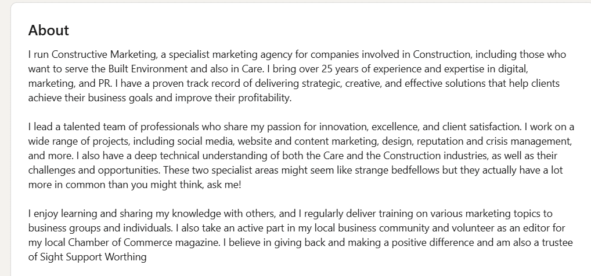Click the word profitability ending first paragraph
The image size is (591, 276).
tap(265, 98)
